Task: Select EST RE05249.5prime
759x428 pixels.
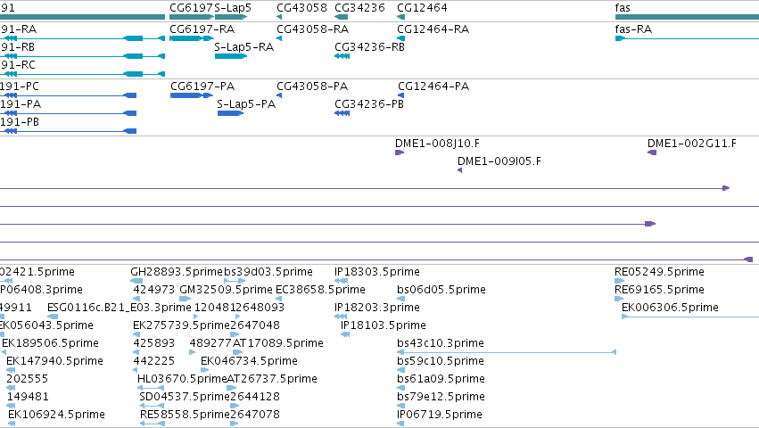Action: click(659, 272)
